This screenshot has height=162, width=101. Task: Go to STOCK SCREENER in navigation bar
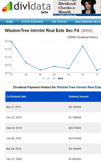[x=32, y=22]
